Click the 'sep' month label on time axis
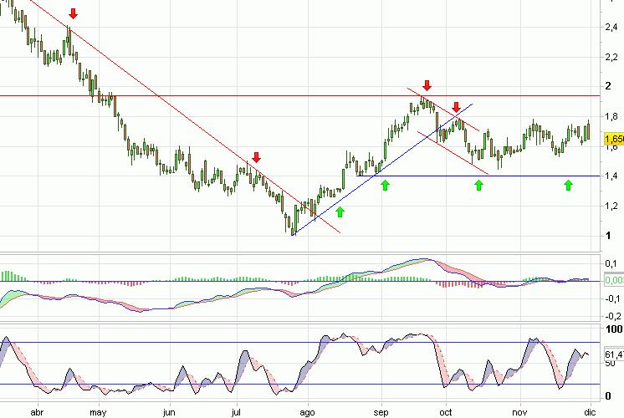Screen dimensions: 624x418 [382, 411]
